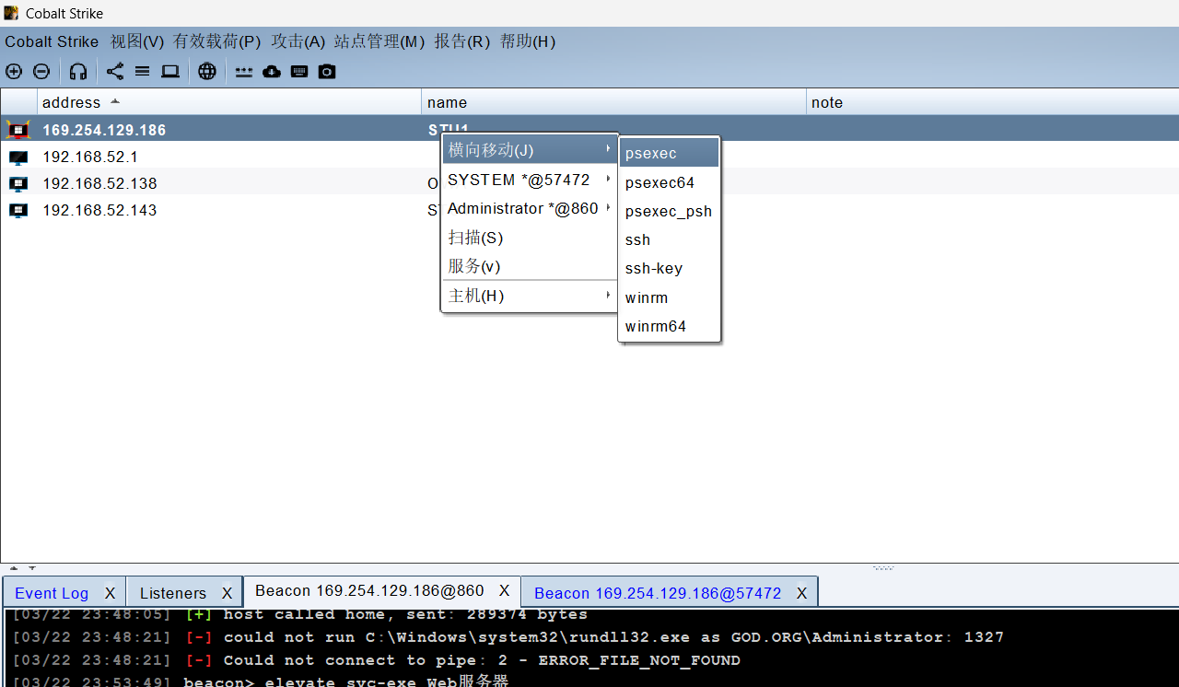Select the 192.168.52.1 address cell
1179x687 pixels.
[x=229, y=157]
